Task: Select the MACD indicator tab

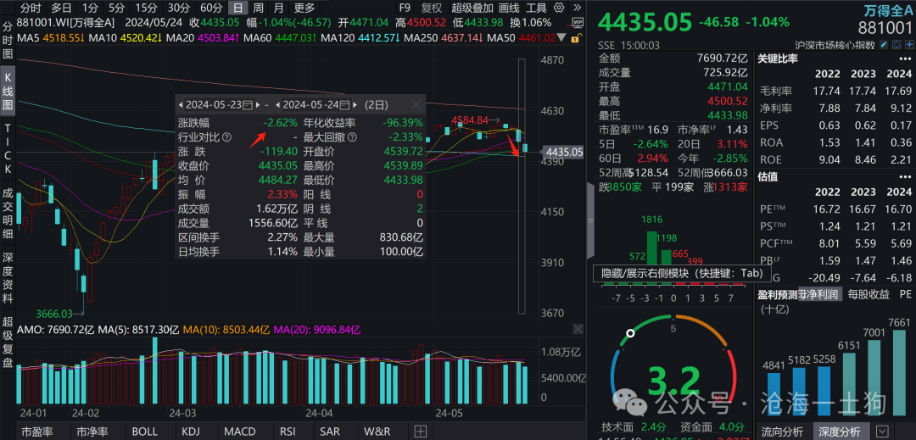Action: click(x=239, y=432)
